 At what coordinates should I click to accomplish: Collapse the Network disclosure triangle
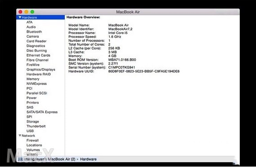[x=20, y=136]
